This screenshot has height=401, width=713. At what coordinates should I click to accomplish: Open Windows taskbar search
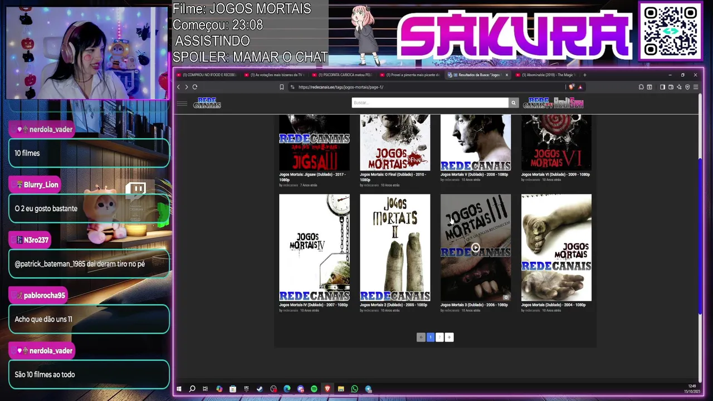[192, 389]
